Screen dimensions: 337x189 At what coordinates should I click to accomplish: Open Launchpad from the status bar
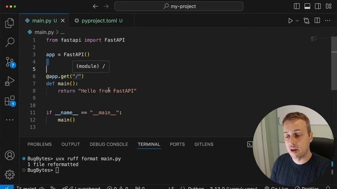(x=82, y=188)
